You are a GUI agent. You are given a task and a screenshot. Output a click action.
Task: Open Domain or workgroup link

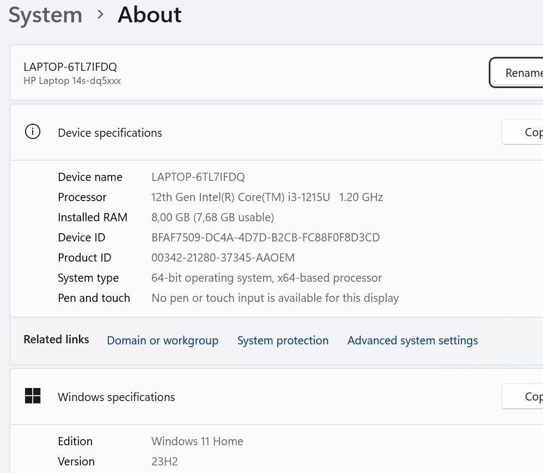[162, 341]
